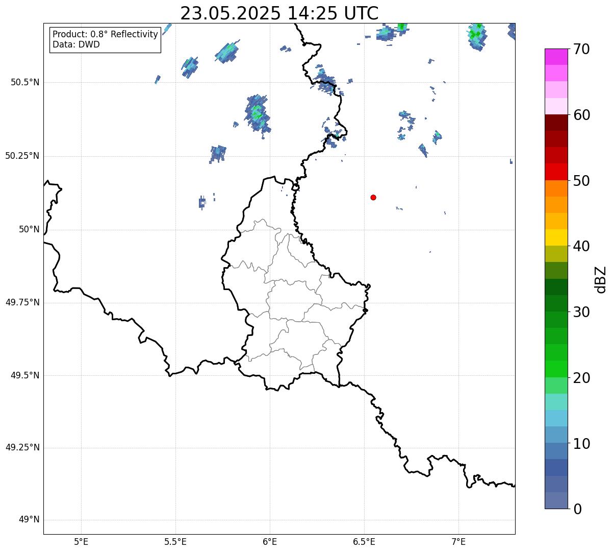Click the 50.5°N latitude label
Viewport: 613px width, 552px height.
pyautogui.click(x=25, y=82)
